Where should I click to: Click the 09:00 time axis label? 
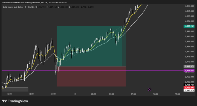click(134, 94)
